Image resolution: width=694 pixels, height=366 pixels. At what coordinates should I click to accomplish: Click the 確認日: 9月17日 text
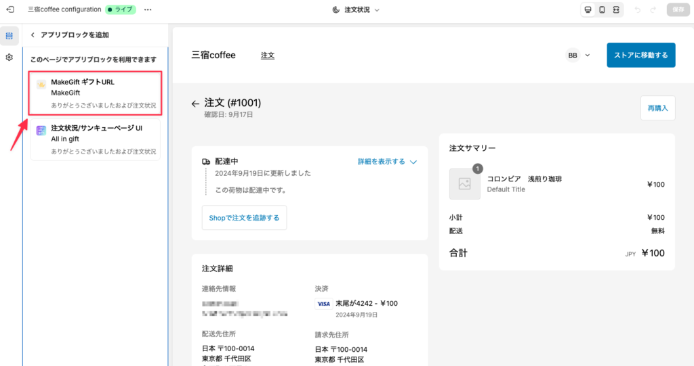[x=228, y=114]
